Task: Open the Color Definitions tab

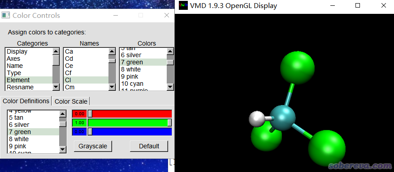Action: click(26, 101)
